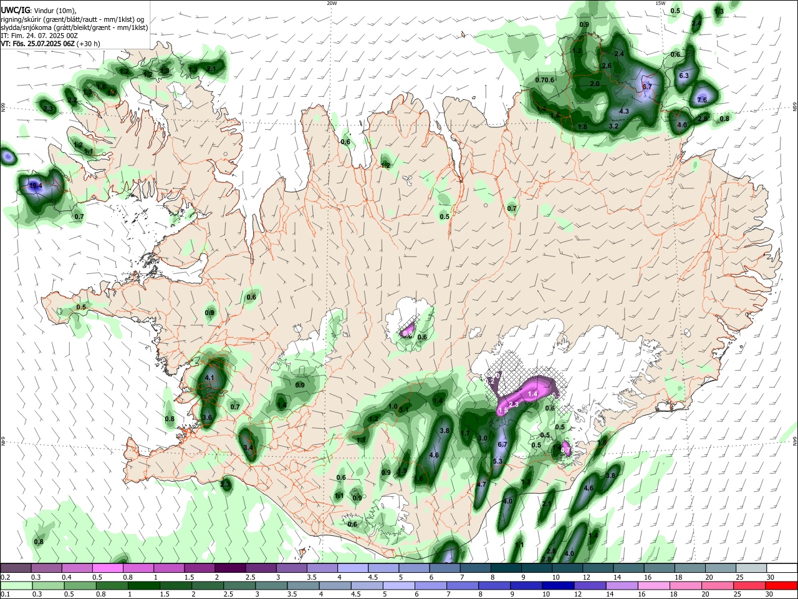Click the bright magenta 0.5 swatch on snow scale

point(108,568)
